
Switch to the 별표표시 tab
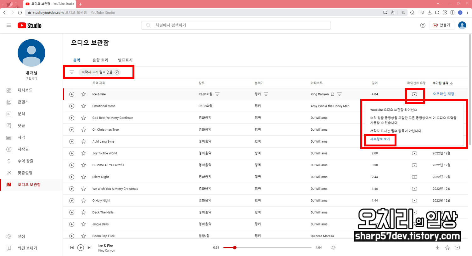[125, 60]
